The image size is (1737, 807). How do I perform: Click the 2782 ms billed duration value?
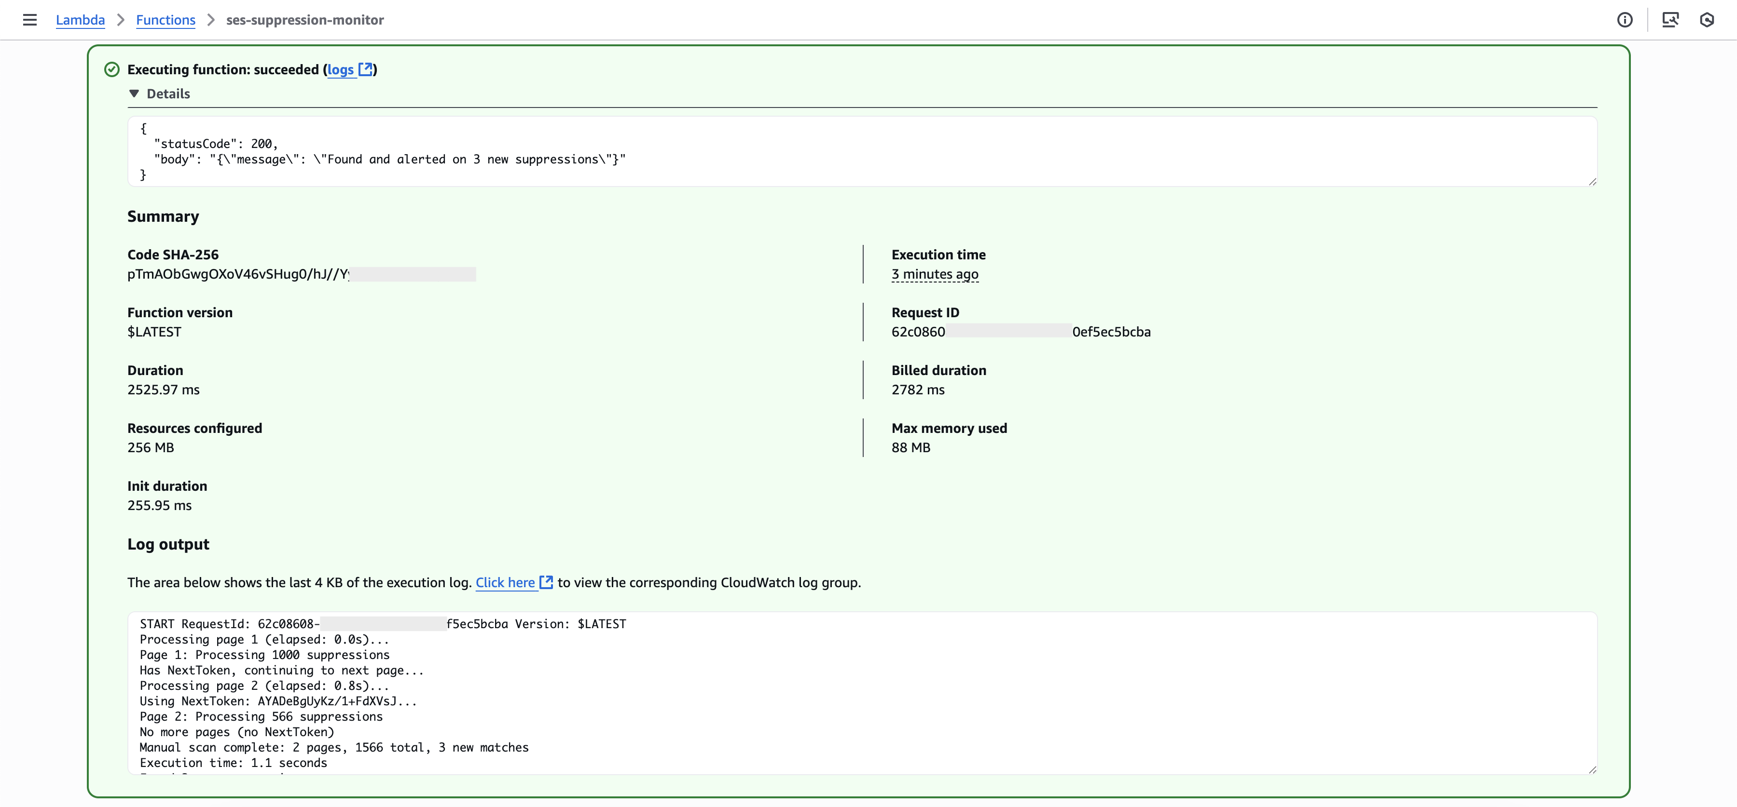click(918, 390)
